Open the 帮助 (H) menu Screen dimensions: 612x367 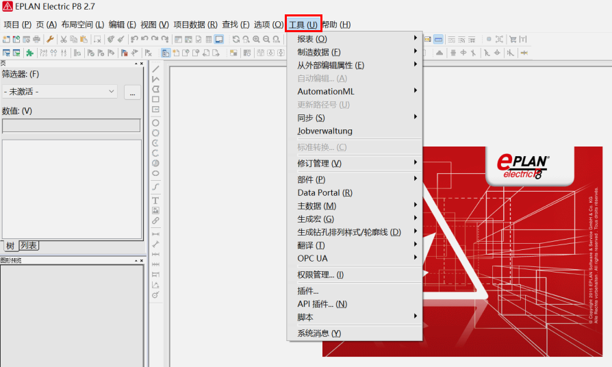click(x=336, y=25)
